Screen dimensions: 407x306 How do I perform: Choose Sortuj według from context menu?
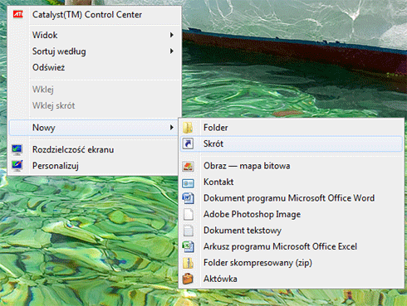click(95, 51)
